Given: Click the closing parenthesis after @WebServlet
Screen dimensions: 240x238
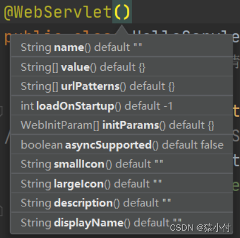Looking at the screenshot, I should click(x=127, y=12).
